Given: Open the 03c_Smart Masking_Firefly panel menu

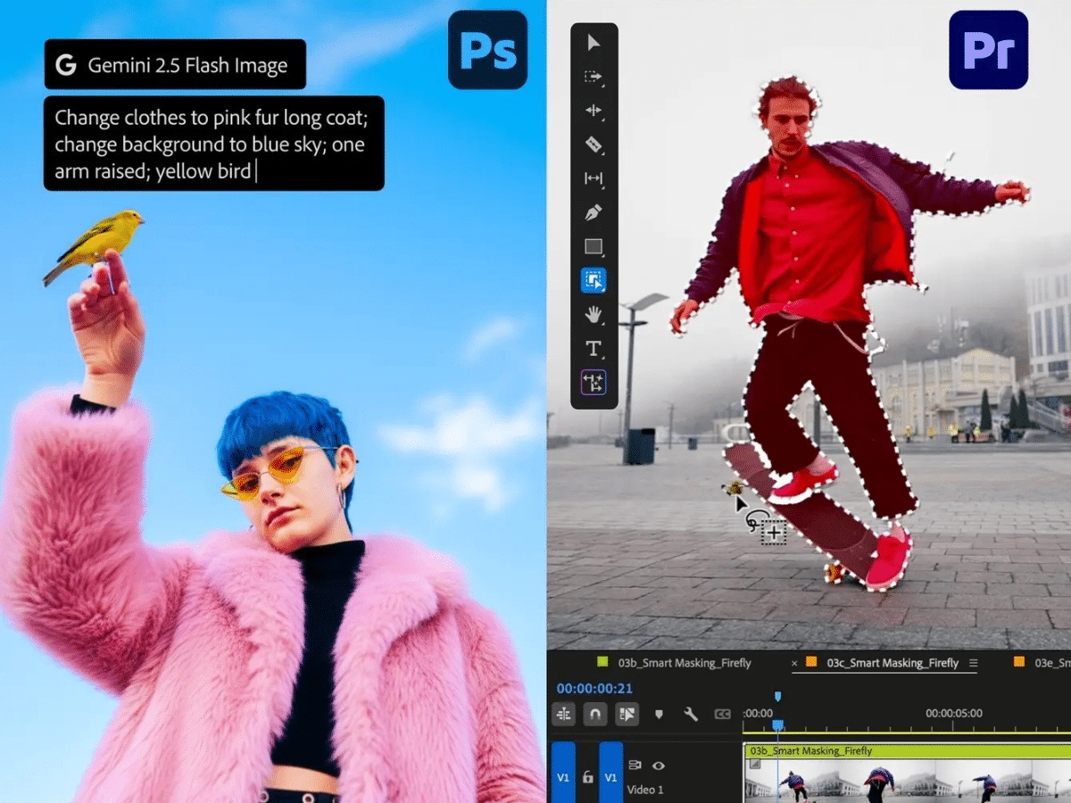Looking at the screenshot, I should coord(974,663).
